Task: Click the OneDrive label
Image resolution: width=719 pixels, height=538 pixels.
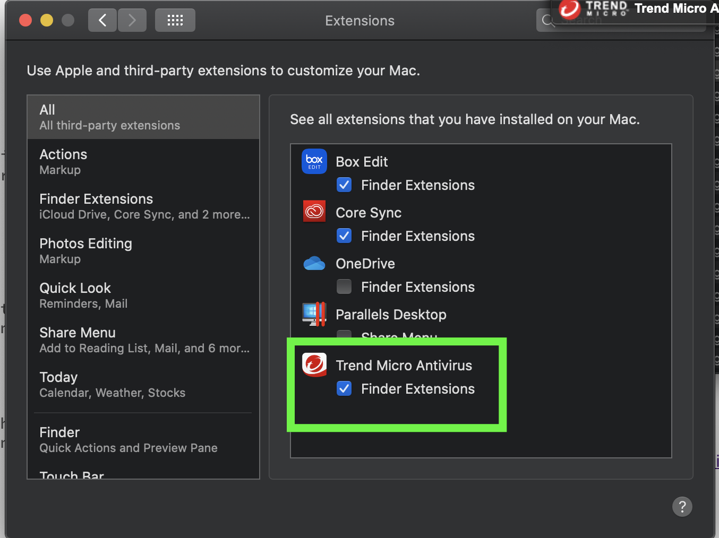Action: pos(365,264)
